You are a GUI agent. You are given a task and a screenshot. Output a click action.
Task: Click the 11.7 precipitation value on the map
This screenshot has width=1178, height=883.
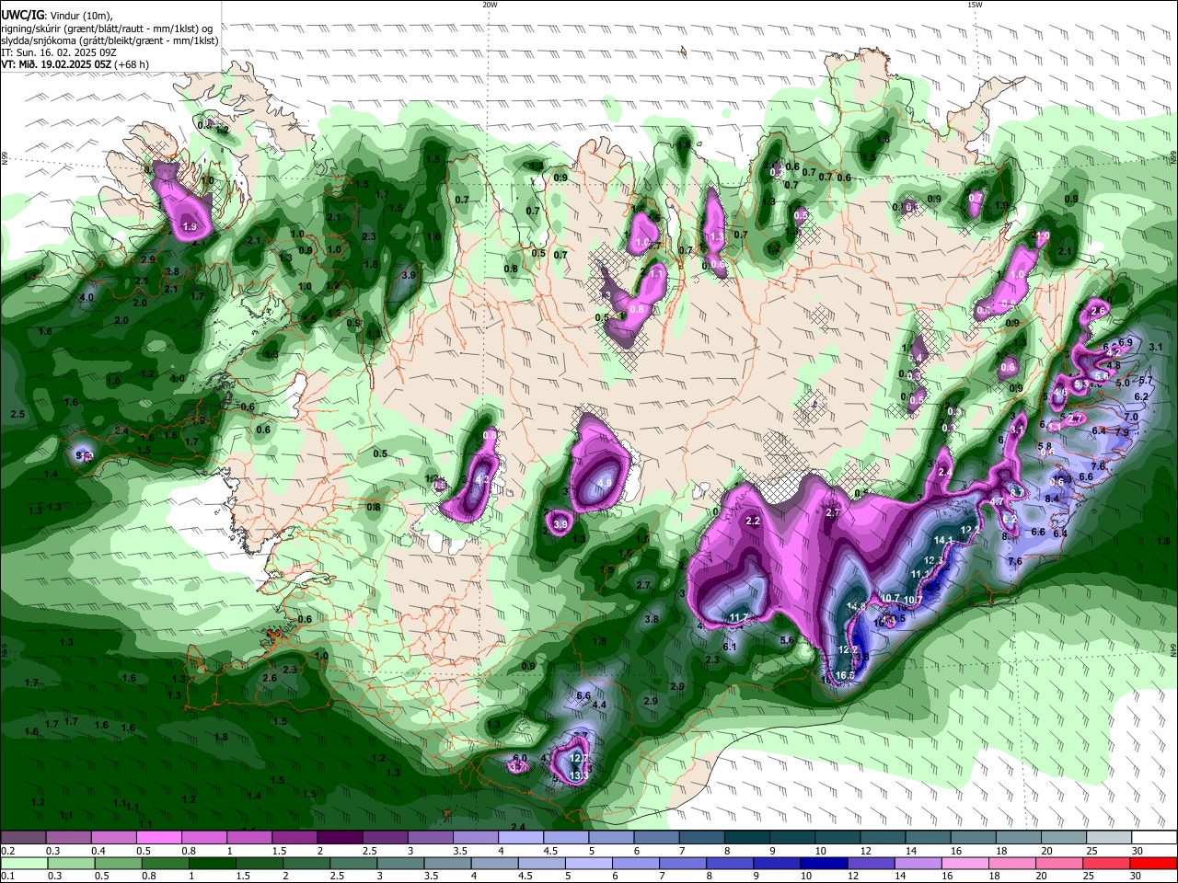pyautogui.click(x=739, y=617)
